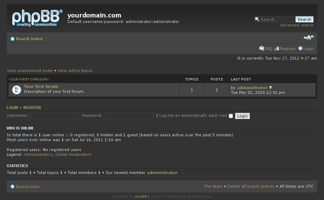Open the Register link in the navbar

288,49
